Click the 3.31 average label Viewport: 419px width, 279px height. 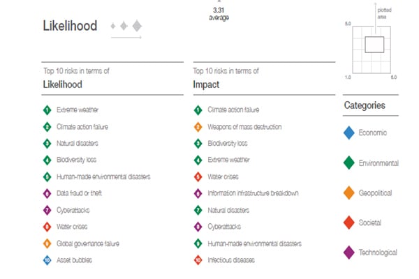(219, 13)
